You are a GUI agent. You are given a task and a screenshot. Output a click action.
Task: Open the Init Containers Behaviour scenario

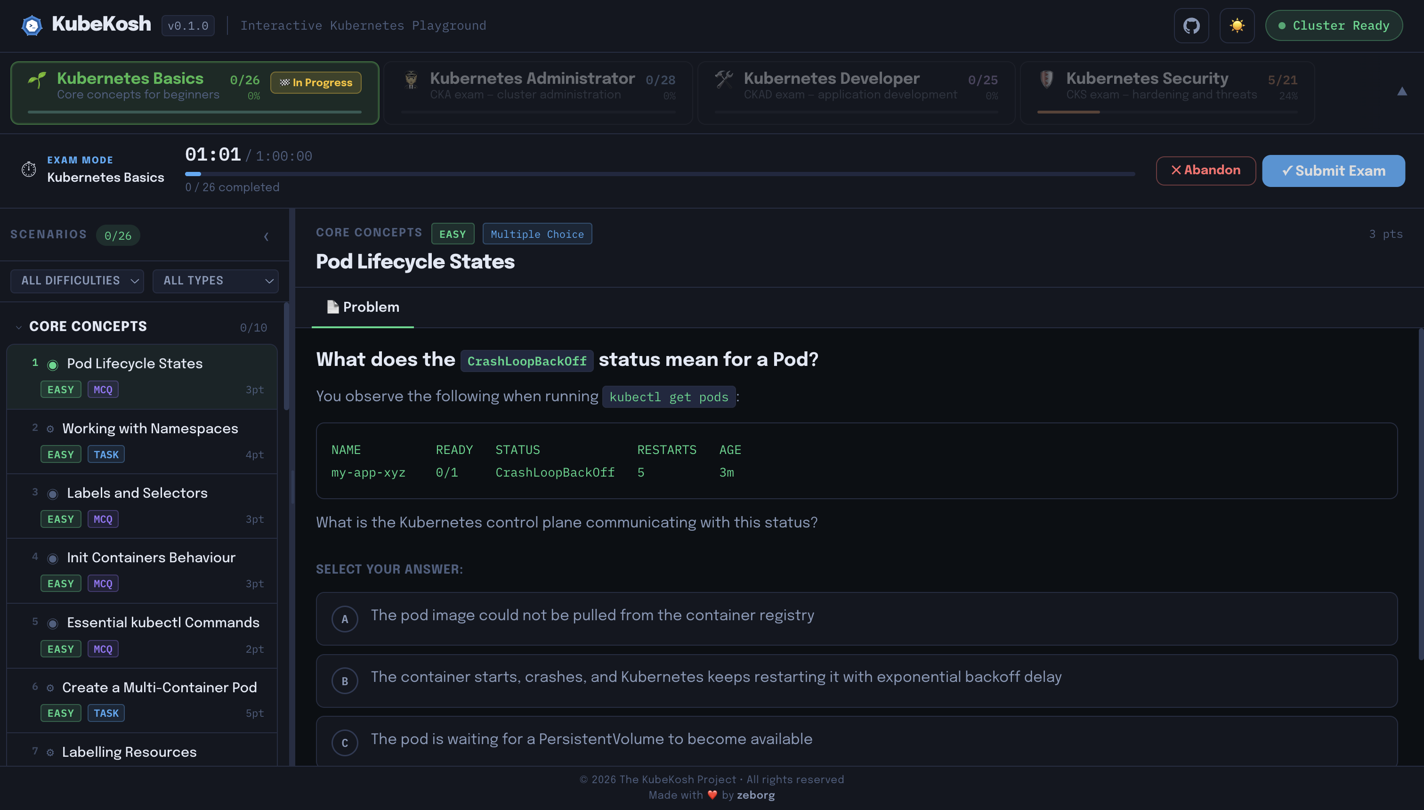coord(142,571)
